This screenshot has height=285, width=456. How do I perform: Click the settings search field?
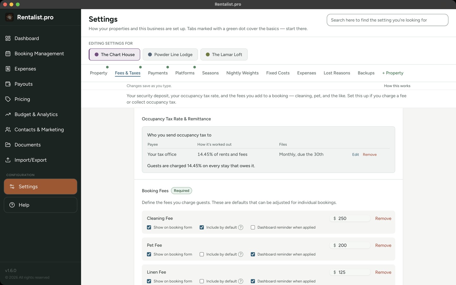[x=388, y=20]
